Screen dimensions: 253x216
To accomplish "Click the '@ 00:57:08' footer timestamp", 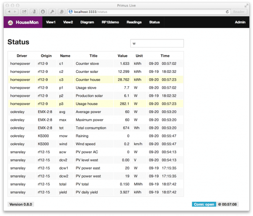I will 227,204.
